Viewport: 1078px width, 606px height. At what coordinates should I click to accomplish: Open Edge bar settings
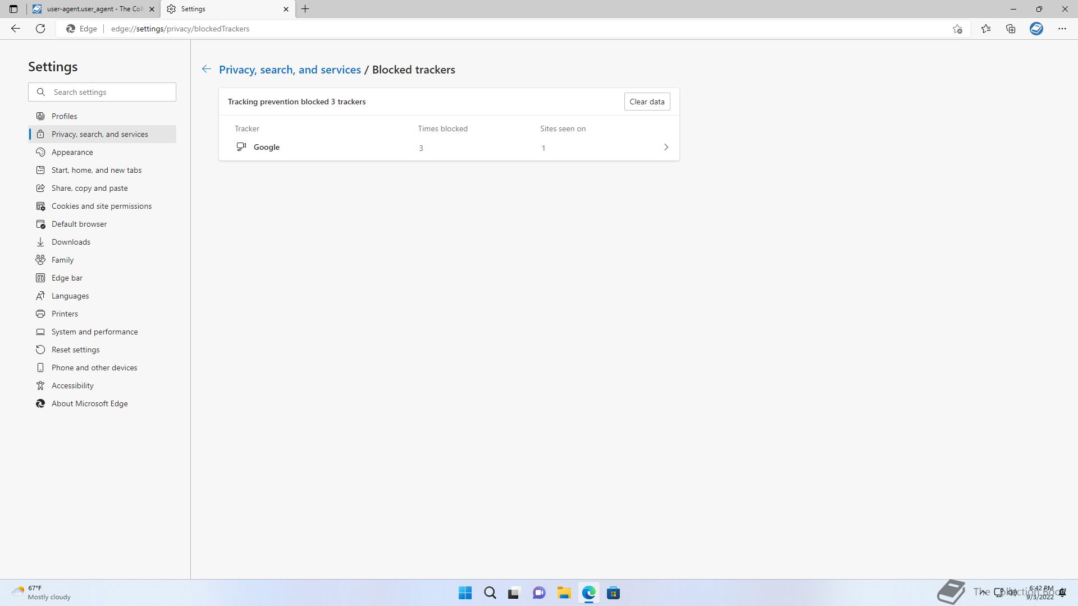[102, 278]
